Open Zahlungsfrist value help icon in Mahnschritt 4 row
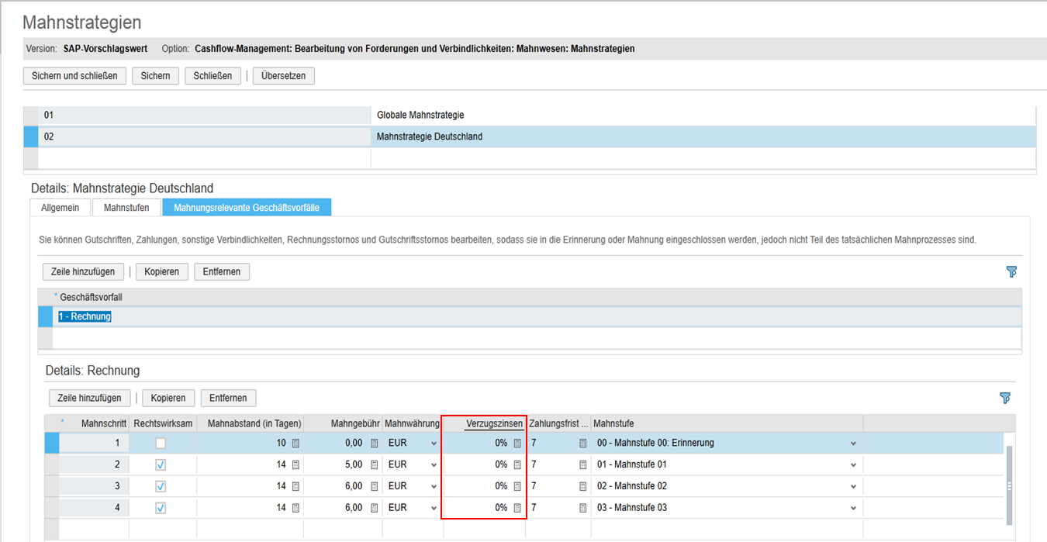The height and width of the screenshot is (542, 1047). pyautogui.click(x=583, y=508)
